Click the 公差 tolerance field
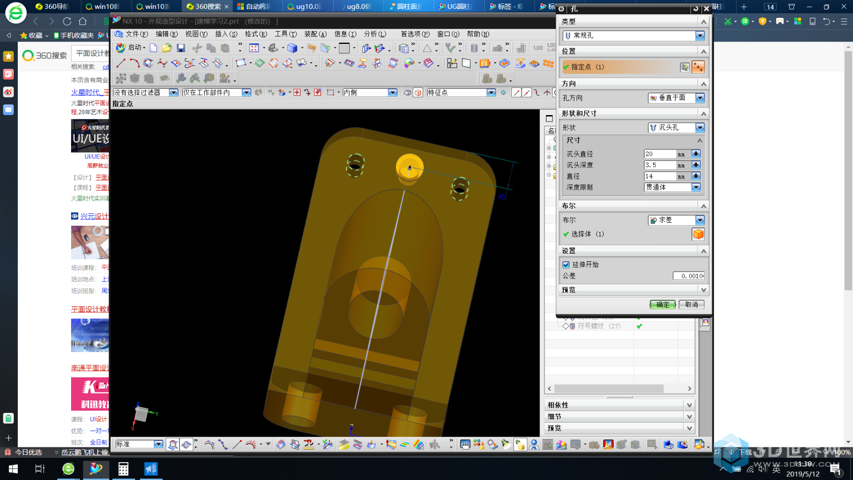The width and height of the screenshot is (853, 480). [x=688, y=276]
